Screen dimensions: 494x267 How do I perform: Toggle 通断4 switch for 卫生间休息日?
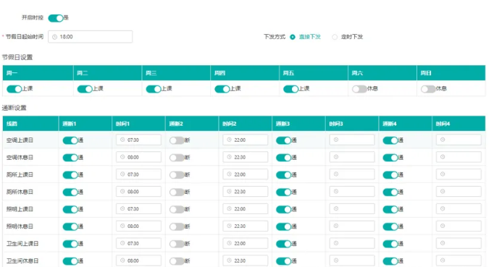pyautogui.click(x=390, y=261)
